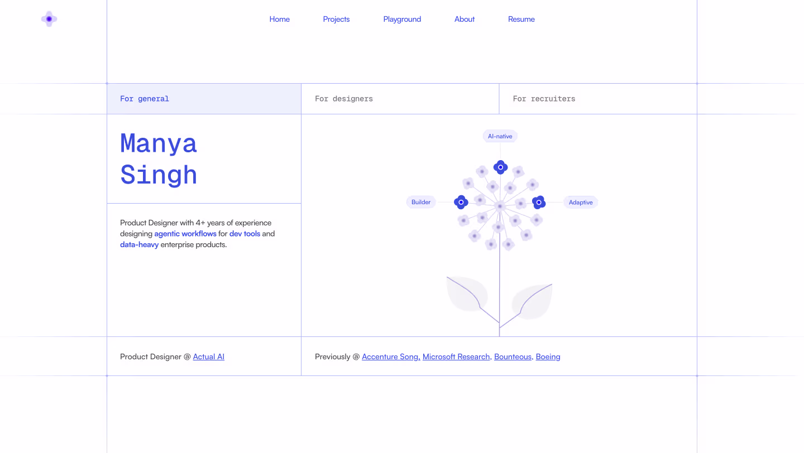Click the Manya Singh heading
Image resolution: width=804 pixels, height=453 pixels.
tap(159, 159)
